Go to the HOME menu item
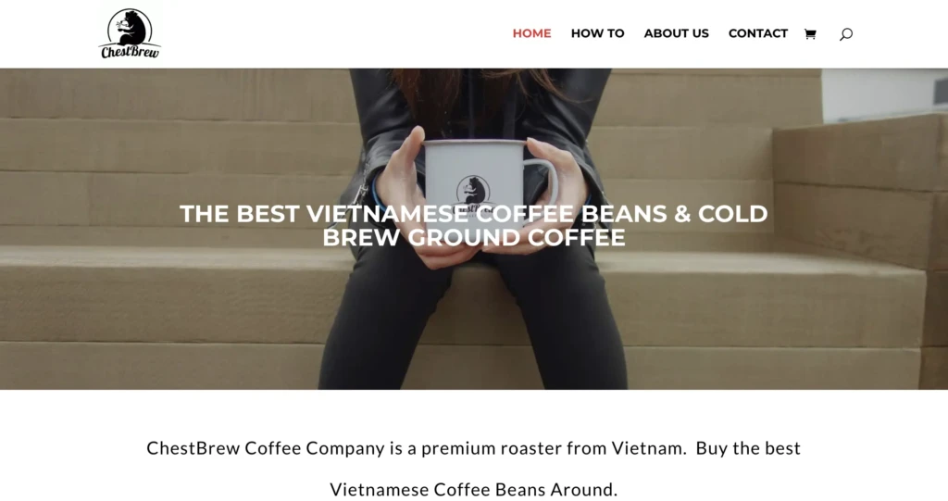 531,33
